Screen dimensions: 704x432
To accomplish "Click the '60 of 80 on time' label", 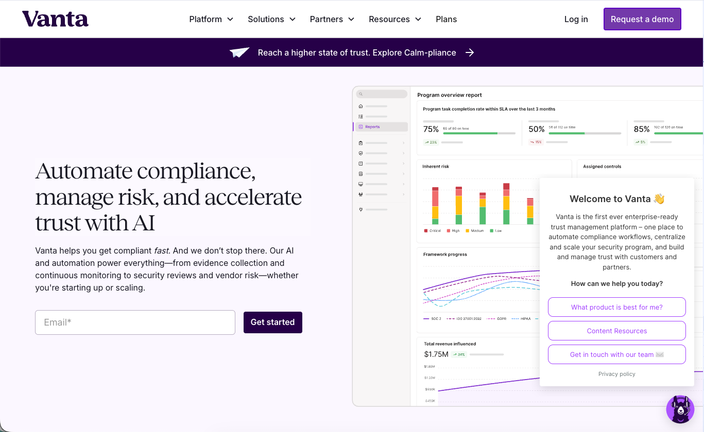I will coord(456,128).
